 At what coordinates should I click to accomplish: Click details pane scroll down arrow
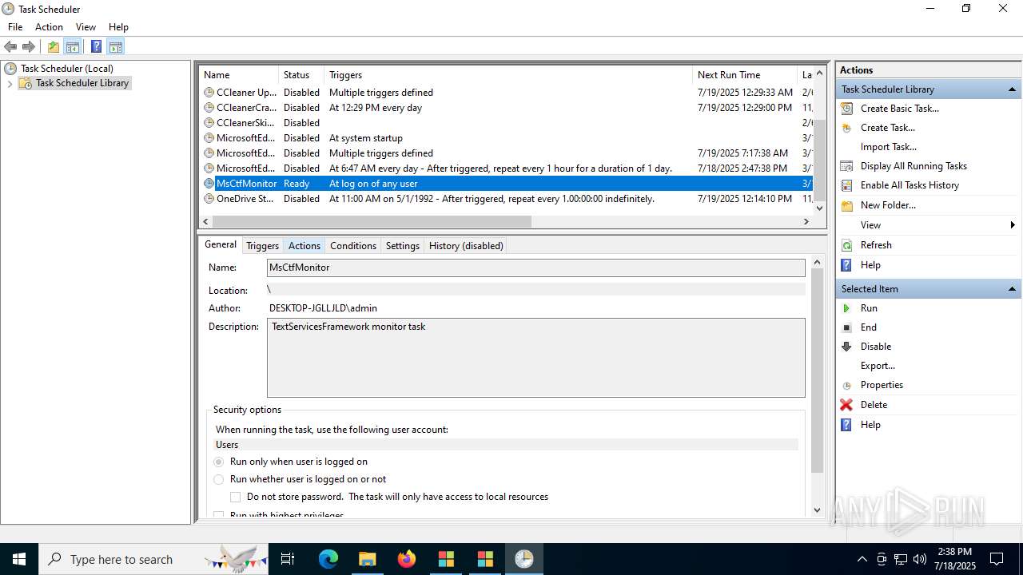(817, 510)
